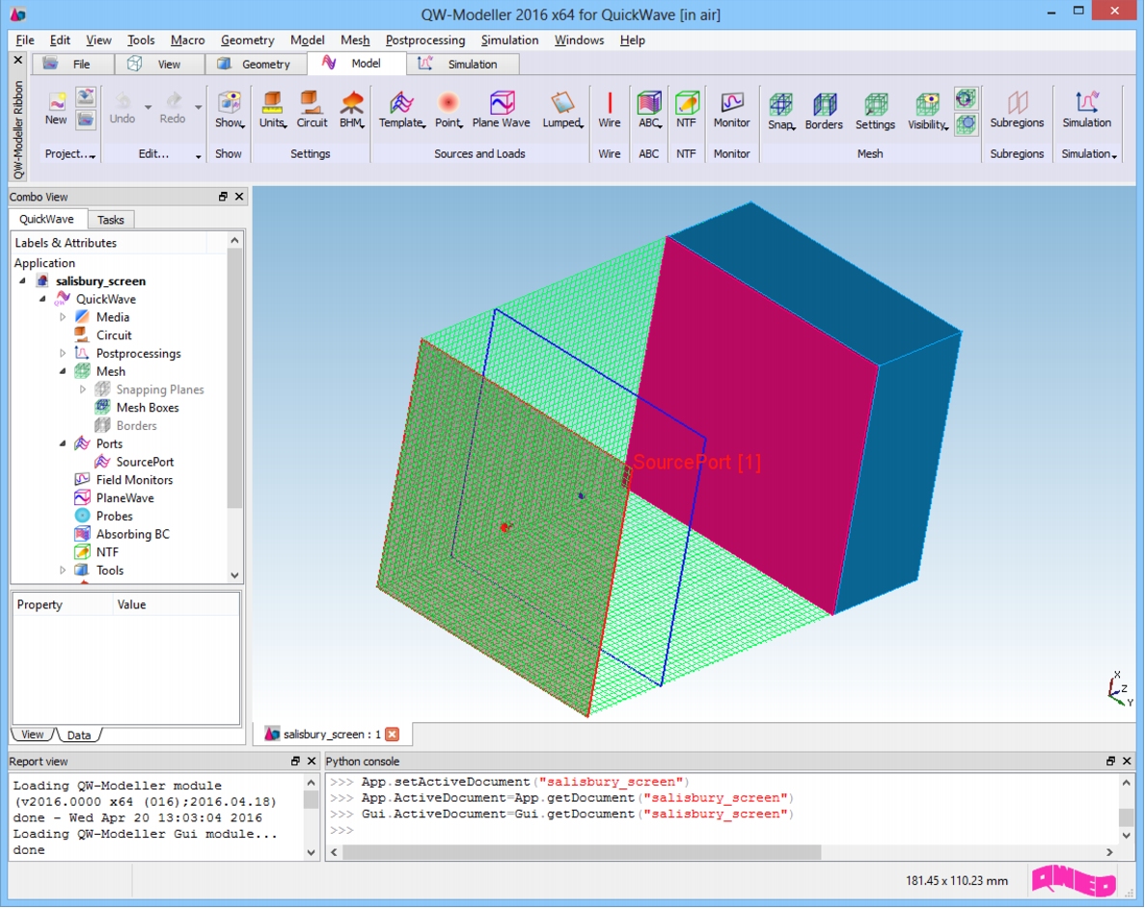This screenshot has width=1145, height=909.
Task: Collapse the salisbury_screen document node
Action: 22,281
